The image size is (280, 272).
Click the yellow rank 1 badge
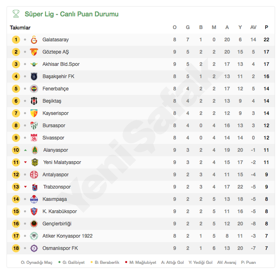tap(16, 40)
